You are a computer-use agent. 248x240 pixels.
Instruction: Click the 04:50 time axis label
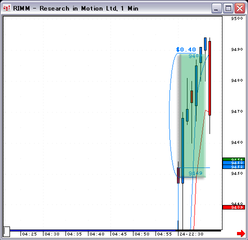[142, 234]
